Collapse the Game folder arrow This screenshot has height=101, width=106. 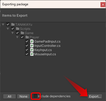coord(13,33)
